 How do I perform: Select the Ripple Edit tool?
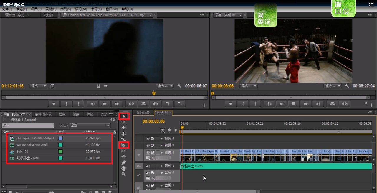124,128
